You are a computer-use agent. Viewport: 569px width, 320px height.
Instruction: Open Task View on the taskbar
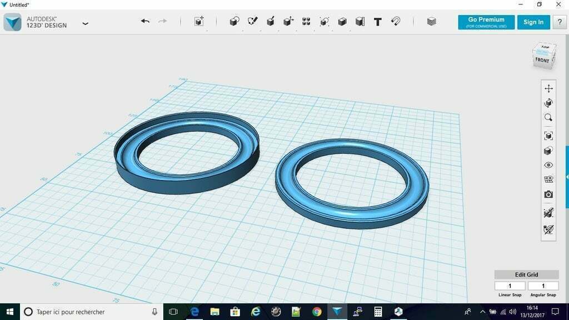(173, 312)
